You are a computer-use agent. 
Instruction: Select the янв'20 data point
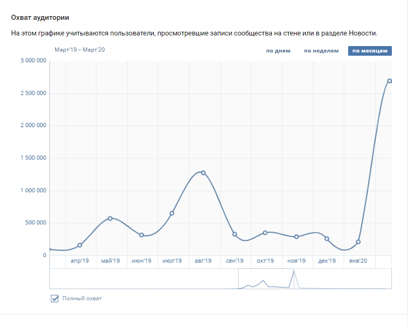[358, 240]
